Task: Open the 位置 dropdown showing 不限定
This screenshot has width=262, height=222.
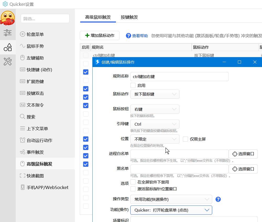Action: (x=155, y=139)
